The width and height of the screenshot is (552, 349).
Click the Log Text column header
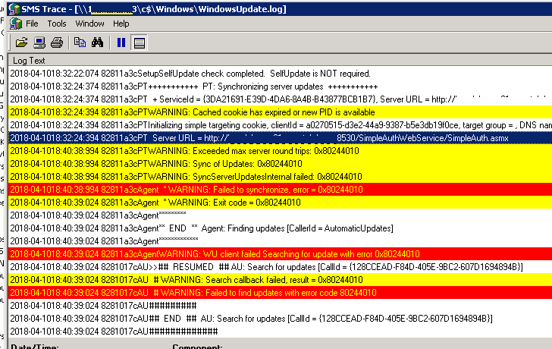click(281, 61)
